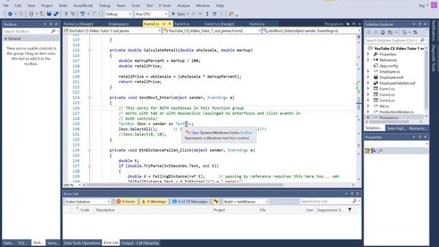Save the current file with Save icon
439x247 pixels.
coord(49,14)
